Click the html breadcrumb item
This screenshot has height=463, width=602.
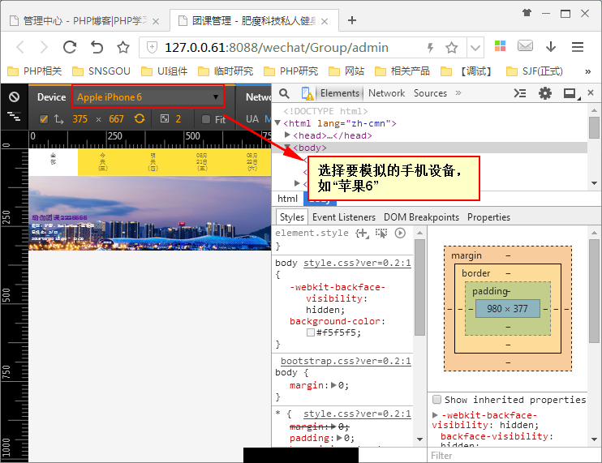point(287,199)
